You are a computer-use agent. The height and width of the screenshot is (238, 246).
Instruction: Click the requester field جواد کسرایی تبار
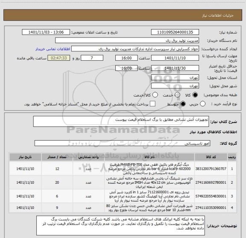pyautogui.click(x=135, y=49)
